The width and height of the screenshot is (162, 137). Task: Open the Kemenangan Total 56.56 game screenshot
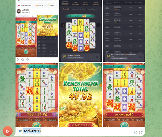click(37, 95)
